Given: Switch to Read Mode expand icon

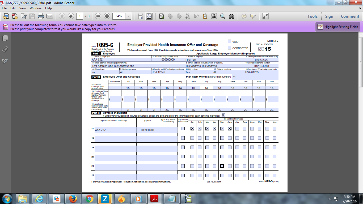Looking at the screenshot, I should (265, 16).
